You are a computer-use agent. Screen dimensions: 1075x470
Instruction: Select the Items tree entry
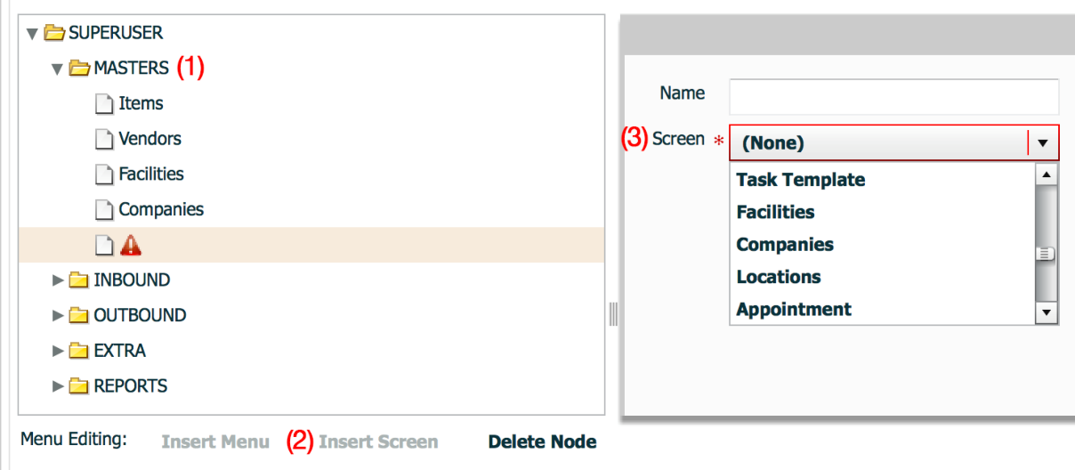coord(141,103)
